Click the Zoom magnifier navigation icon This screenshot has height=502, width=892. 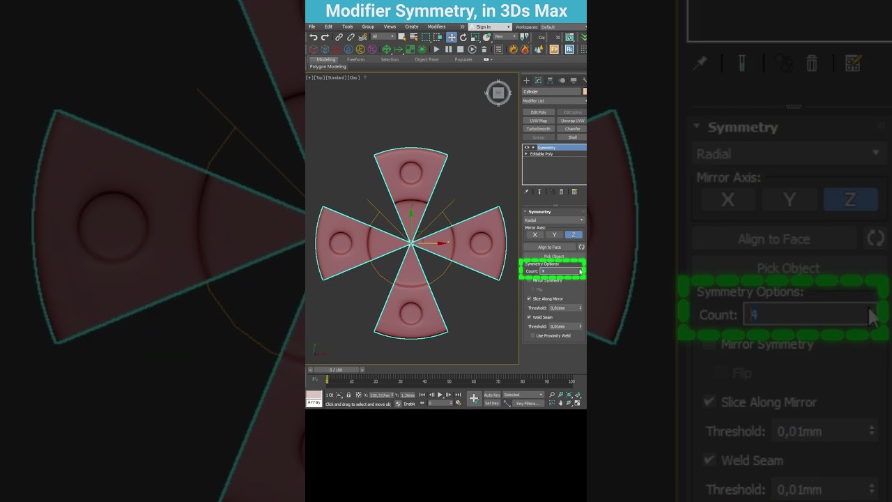552,395
